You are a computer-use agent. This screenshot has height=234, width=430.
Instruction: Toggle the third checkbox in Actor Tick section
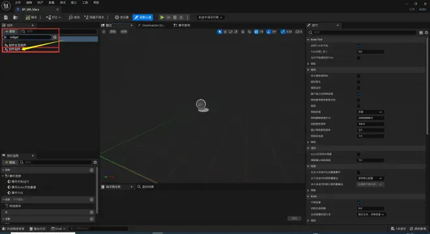(358, 58)
